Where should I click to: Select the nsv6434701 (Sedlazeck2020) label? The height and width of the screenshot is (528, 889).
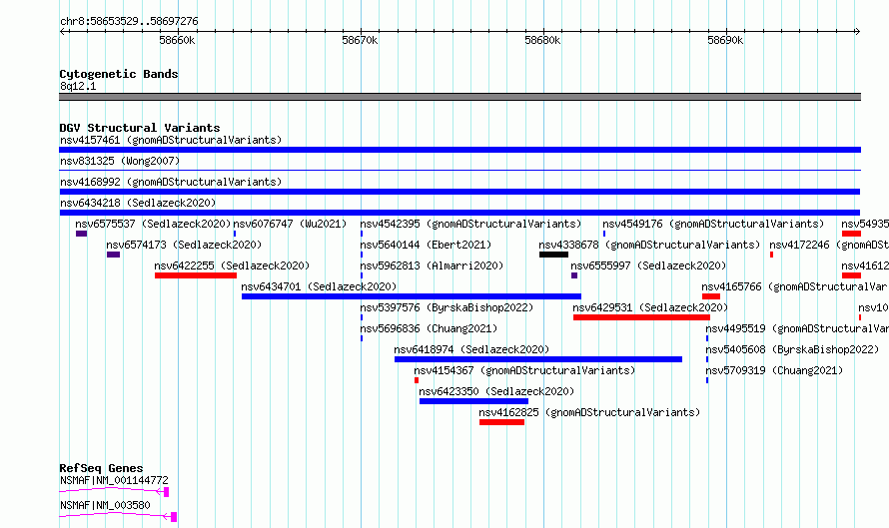tap(319, 286)
